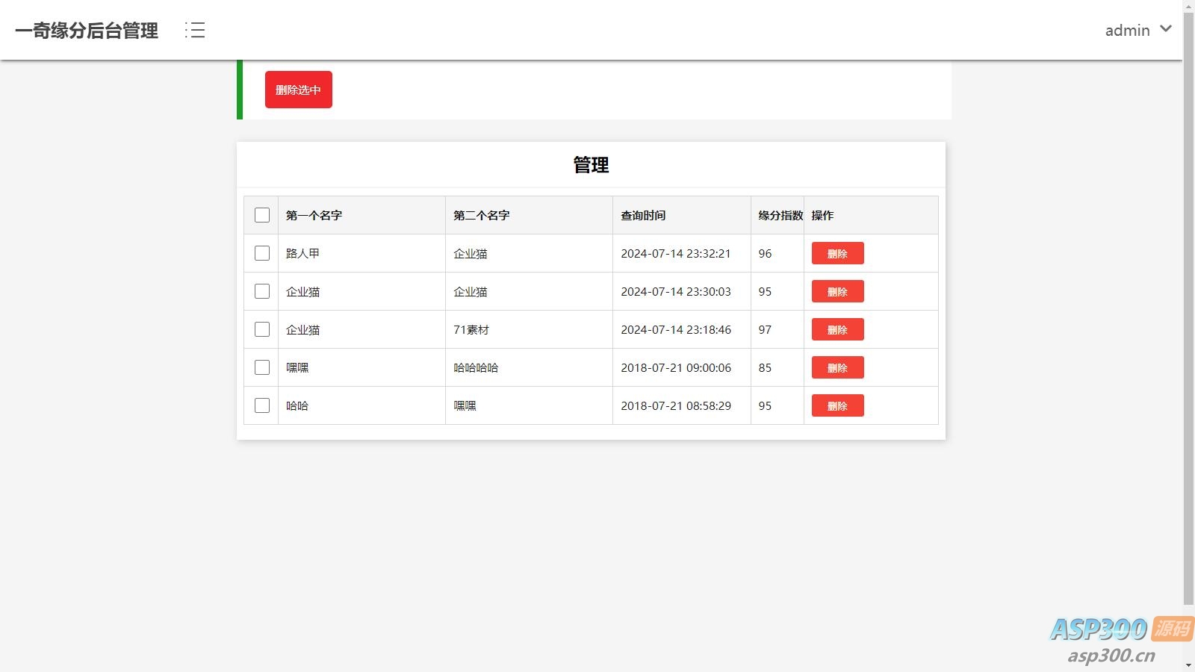Image resolution: width=1195 pixels, height=672 pixels.
Task: Delete the 路人甲 record with 删除
Action: coord(837,253)
